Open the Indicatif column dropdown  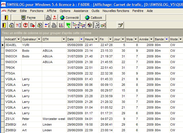coord(18,39)
